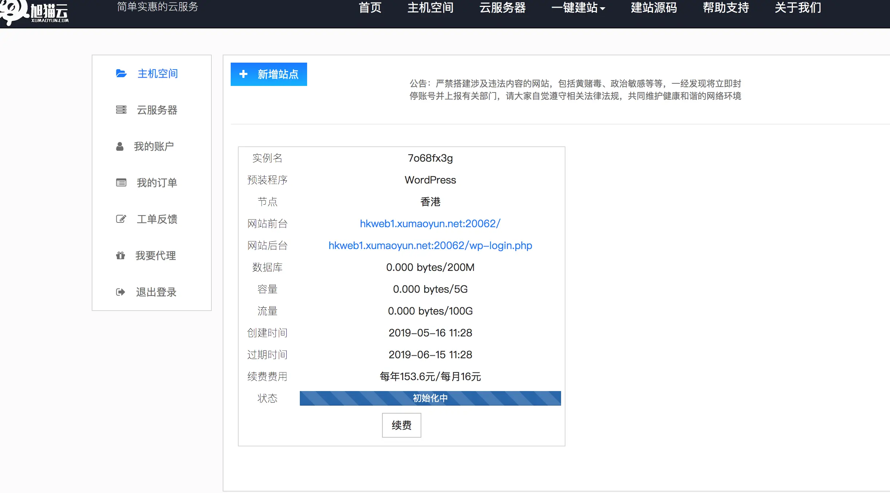Open the wp-login.php backend link
890x493 pixels.
pos(430,245)
